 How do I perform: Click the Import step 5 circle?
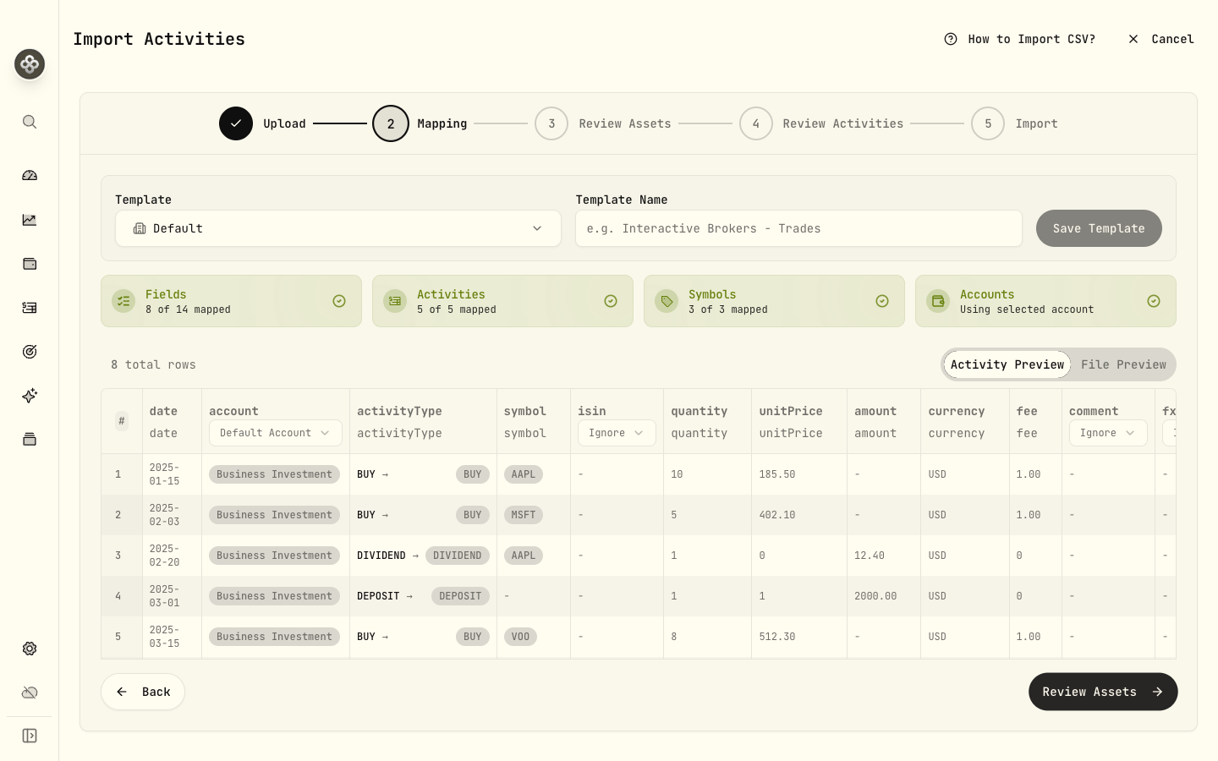coord(988,123)
